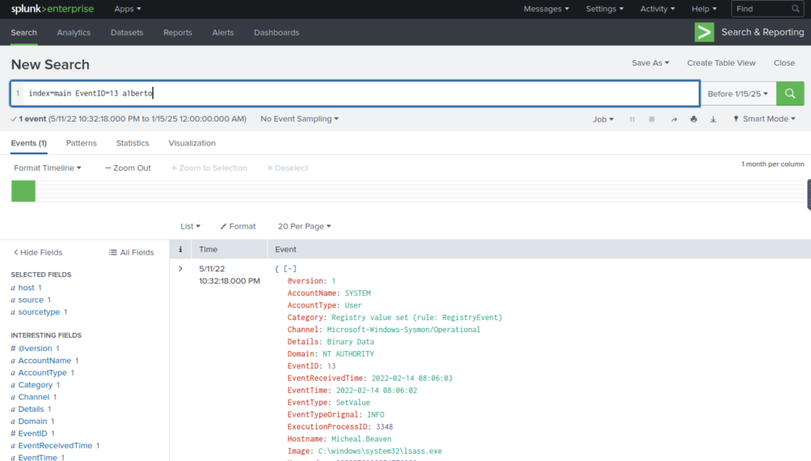Image resolution: width=811 pixels, height=461 pixels.
Task: Pause the search job
Action: click(x=632, y=119)
